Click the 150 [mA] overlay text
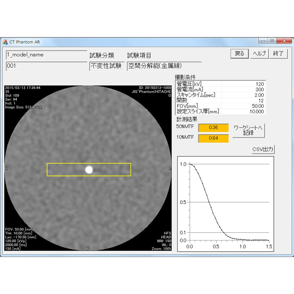Screen dimensions: 294x294 [x=13, y=249]
